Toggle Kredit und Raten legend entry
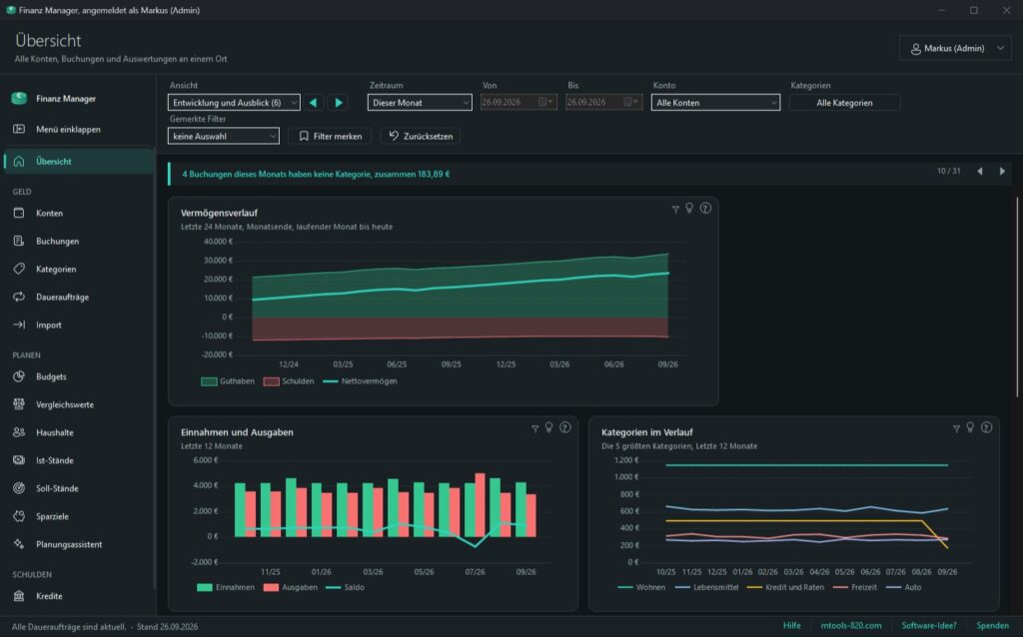The width and height of the screenshot is (1023, 637). point(785,587)
